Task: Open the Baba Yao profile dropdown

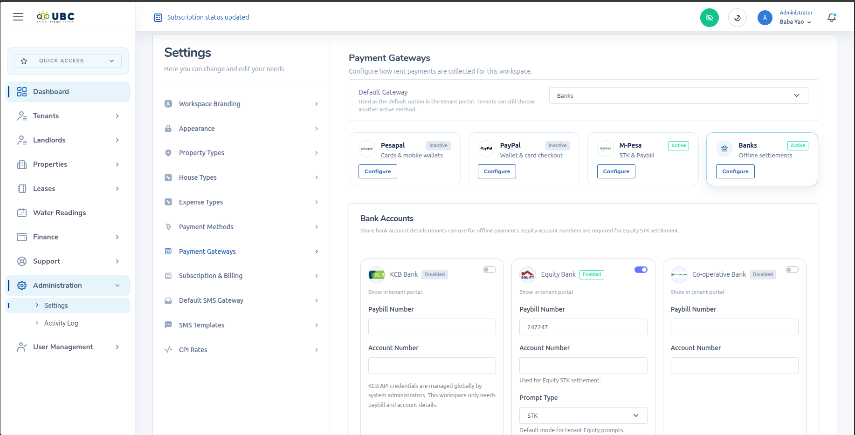Action: [795, 21]
